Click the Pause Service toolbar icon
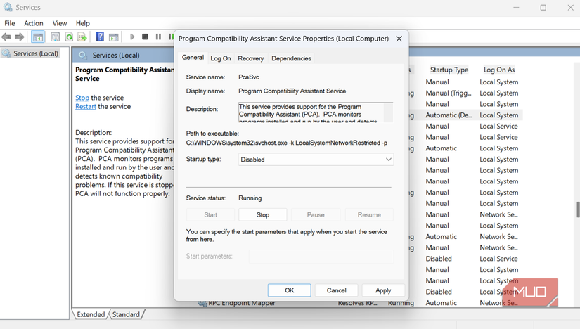 (158, 37)
